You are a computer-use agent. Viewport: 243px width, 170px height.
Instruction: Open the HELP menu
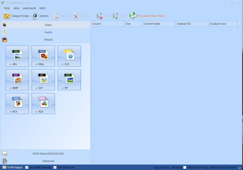tap(43, 8)
